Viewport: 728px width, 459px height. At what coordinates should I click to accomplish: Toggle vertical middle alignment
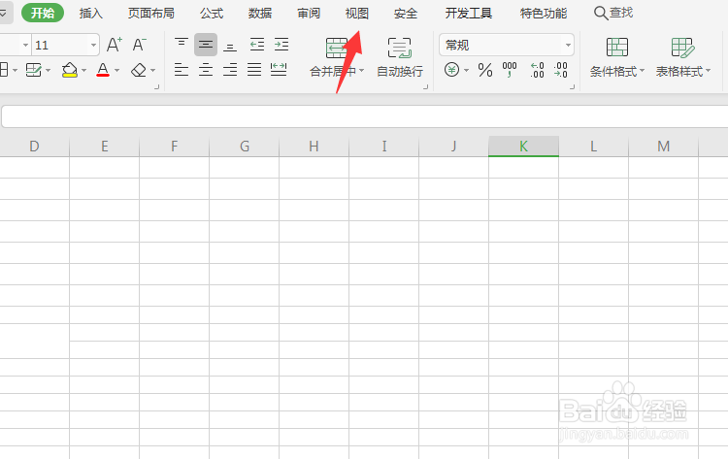point(206,45)
